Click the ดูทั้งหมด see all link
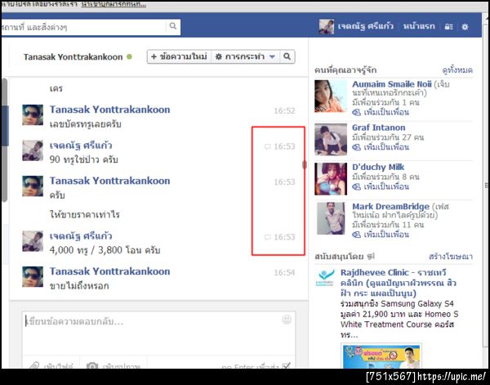490x385 pixels. pyautogui.click(x=457, y=70)
